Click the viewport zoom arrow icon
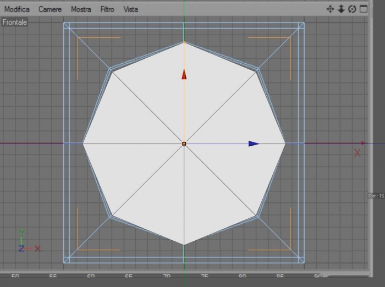385x287 pixels. point(341,9)
